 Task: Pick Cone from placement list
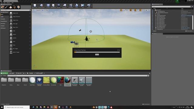20,41
